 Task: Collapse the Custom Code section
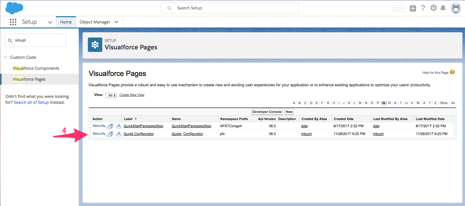[x=6, y=57]
